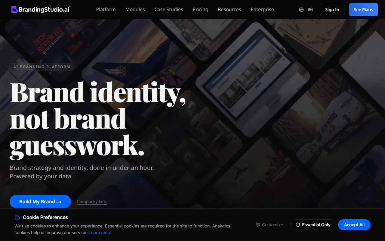This screenshot has width=385, height=241.
Task: Open the Modules menu
Action: 135,10
